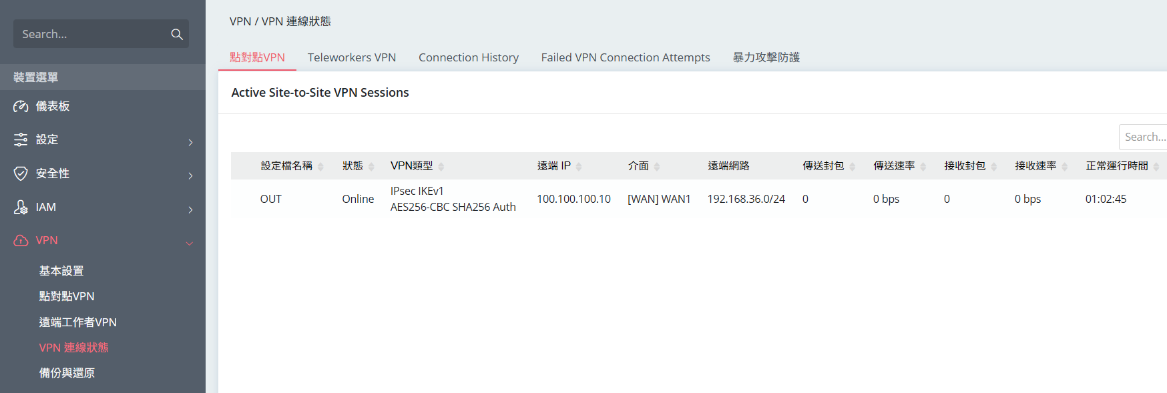Open Failed VPN Connection Attempts tab
This screenshot has width=1167, height=393.
click(x=625, y=57)
